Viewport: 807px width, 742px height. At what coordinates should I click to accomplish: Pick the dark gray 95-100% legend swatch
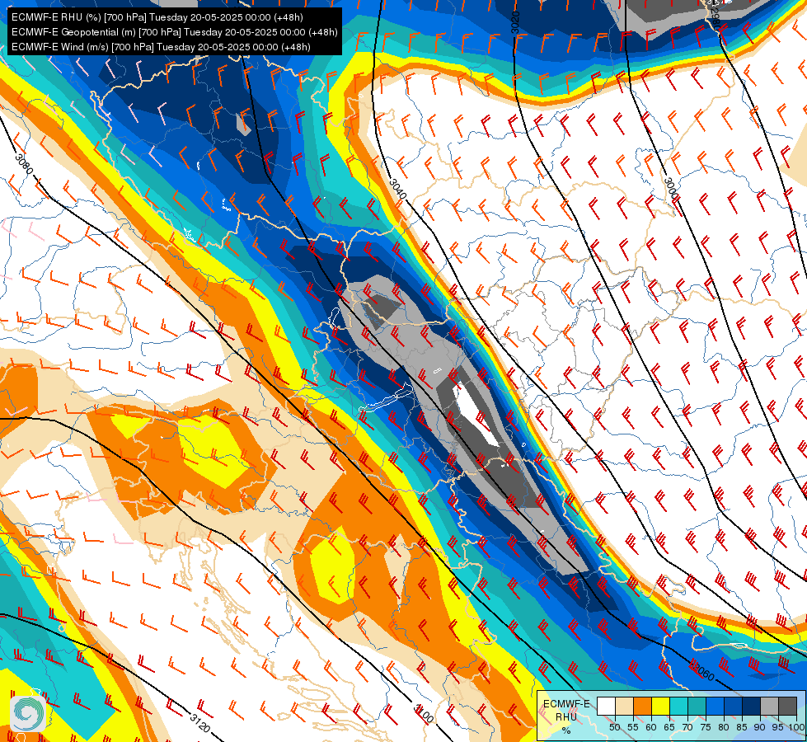788,707
